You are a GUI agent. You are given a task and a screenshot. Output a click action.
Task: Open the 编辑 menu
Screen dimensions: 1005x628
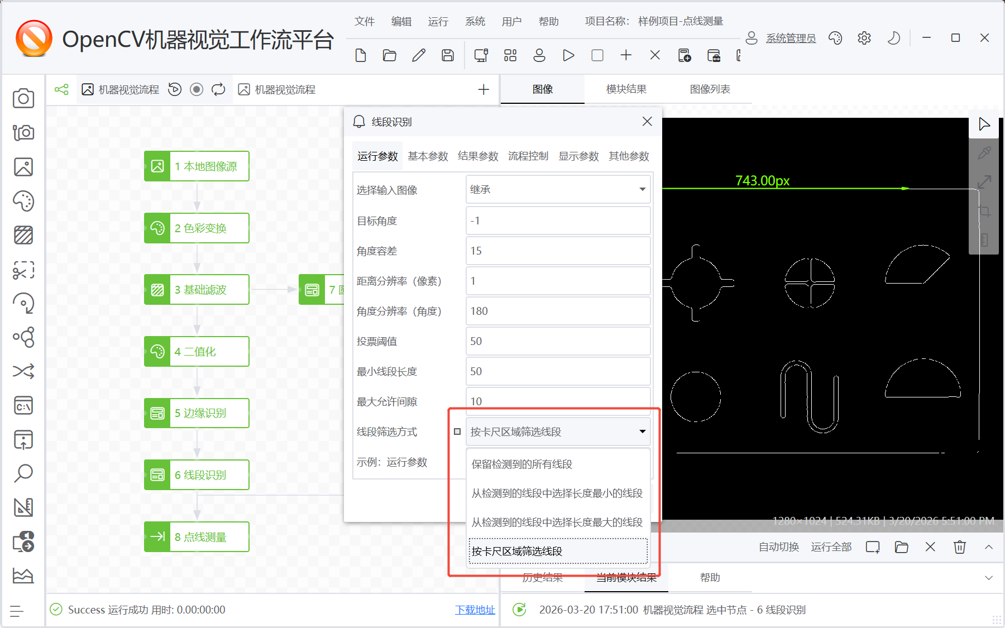click(x=401, y=21)
